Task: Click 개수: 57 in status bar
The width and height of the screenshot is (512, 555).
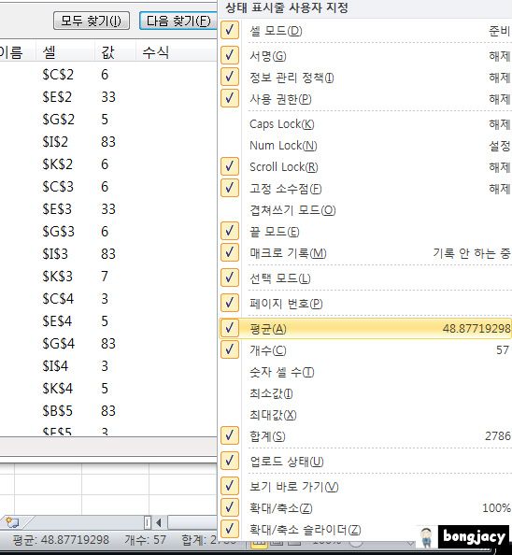Action: point(145,540)
